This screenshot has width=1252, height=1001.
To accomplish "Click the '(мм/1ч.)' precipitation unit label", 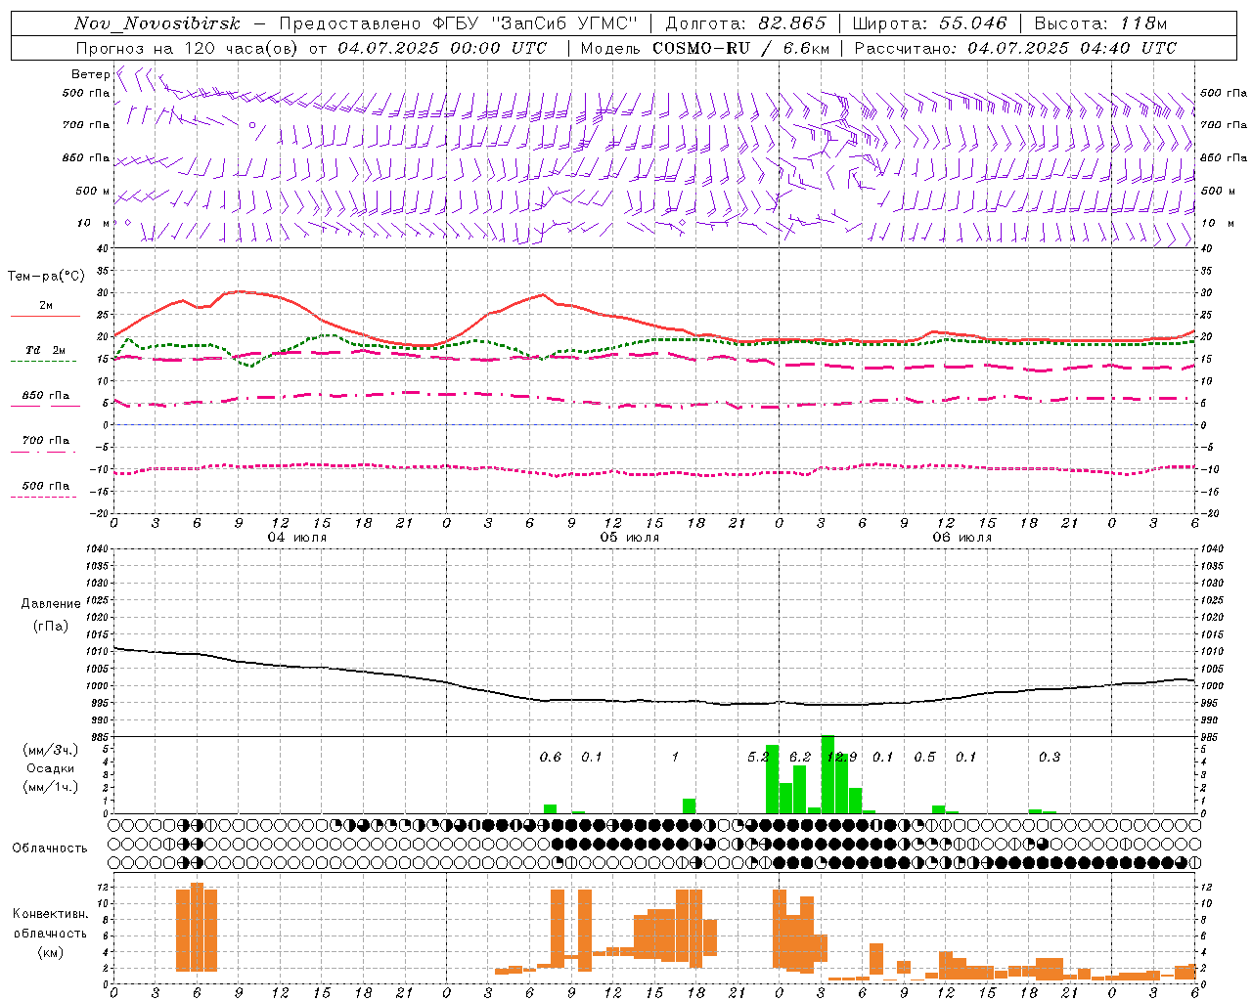I will click(51, 787).
